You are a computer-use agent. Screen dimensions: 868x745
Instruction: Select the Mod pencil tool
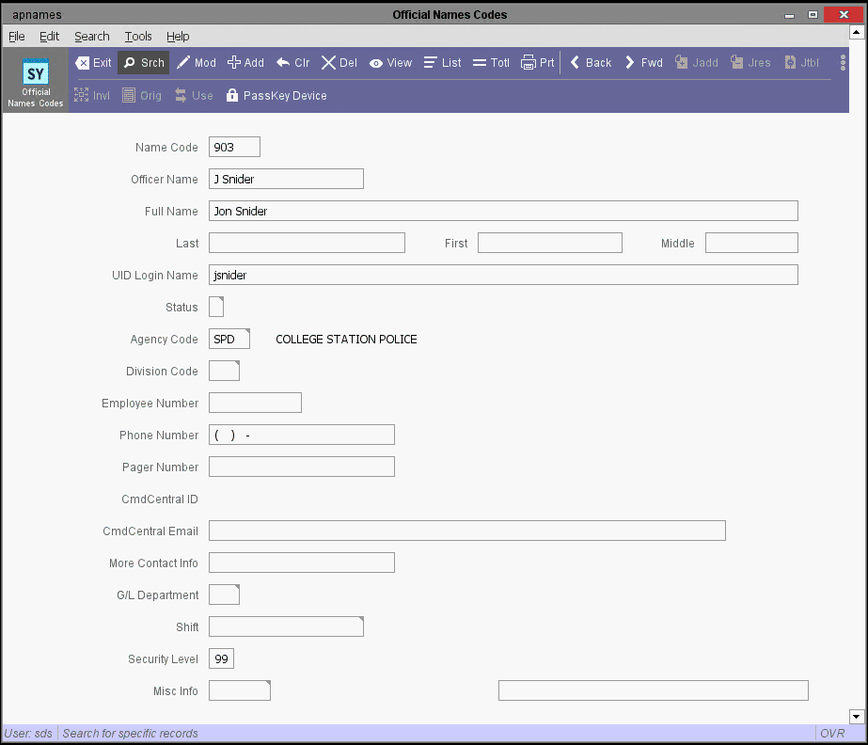(197, 63)
